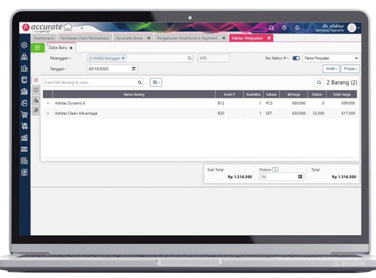Expand the Proses dropdown button
This screenshot has height=278, width=376.
[350, 69]
